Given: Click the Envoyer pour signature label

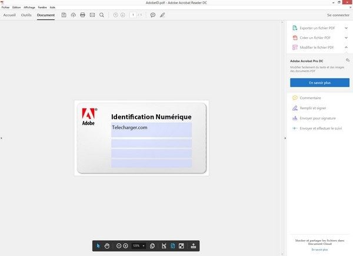Looking at the screenshot, I should tap(318, 118).
